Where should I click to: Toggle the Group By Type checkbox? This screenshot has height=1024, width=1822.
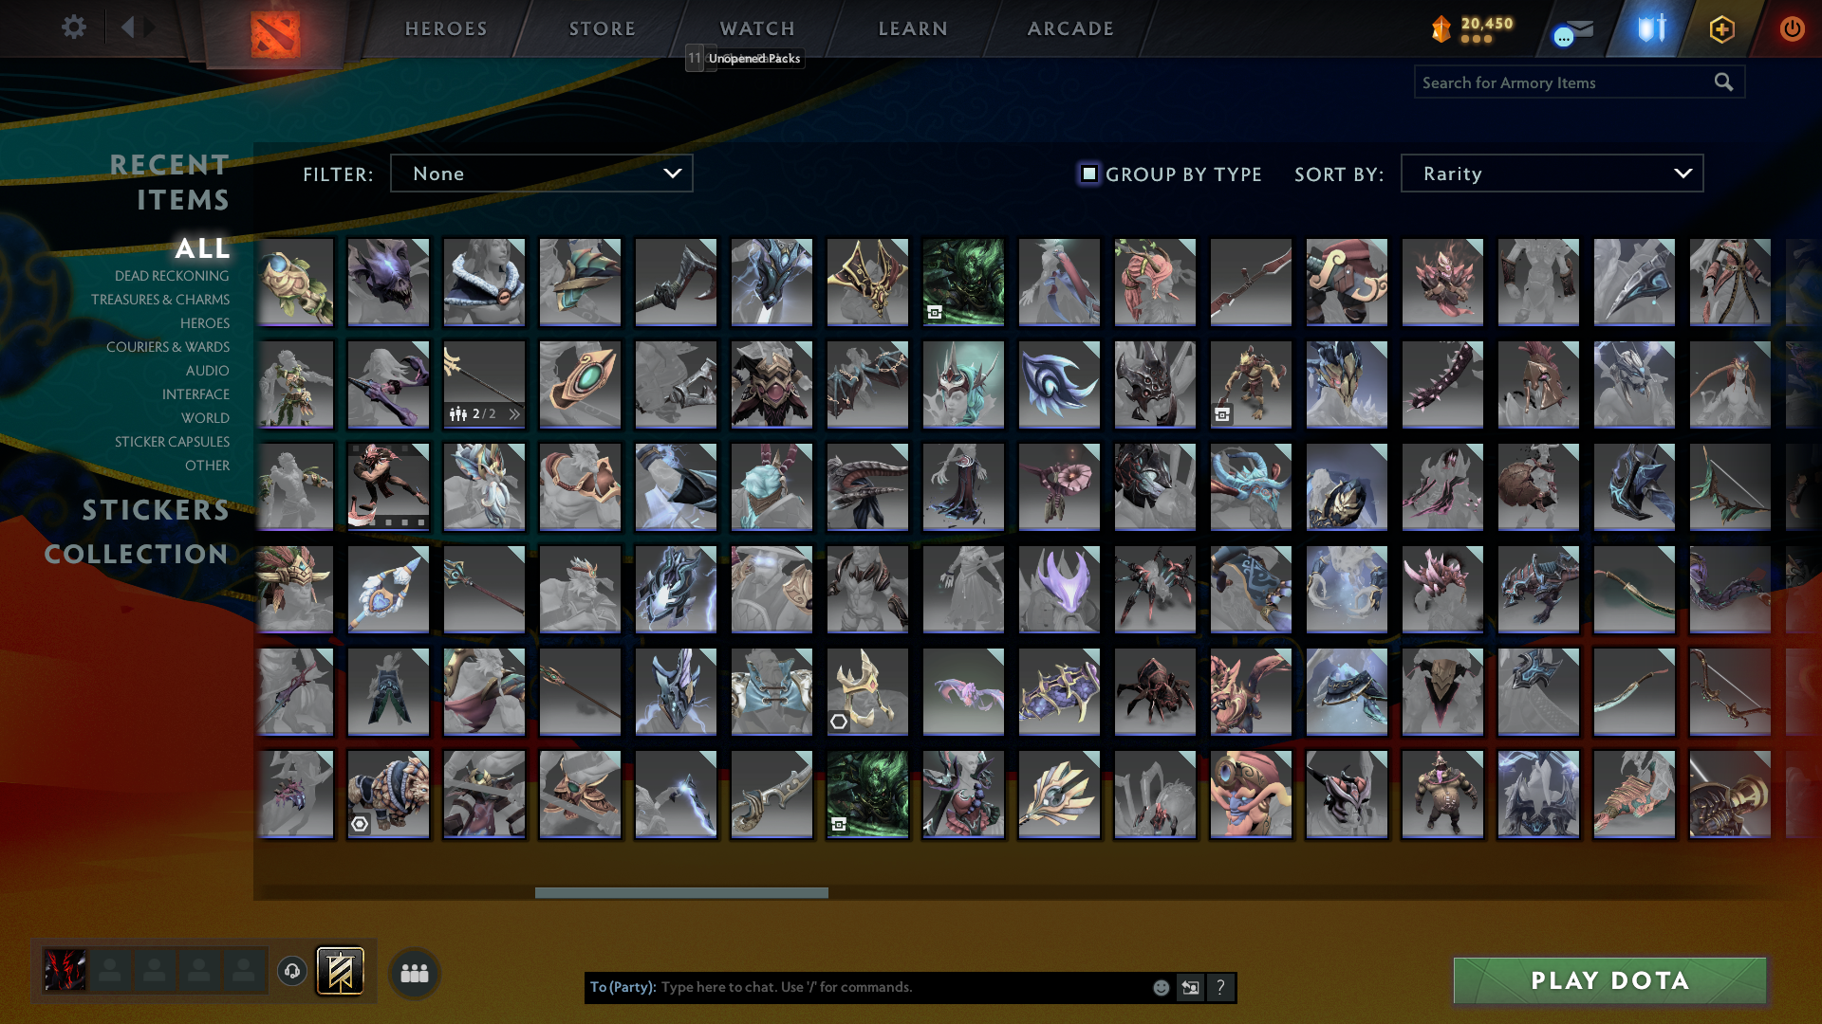point(1088,174)
